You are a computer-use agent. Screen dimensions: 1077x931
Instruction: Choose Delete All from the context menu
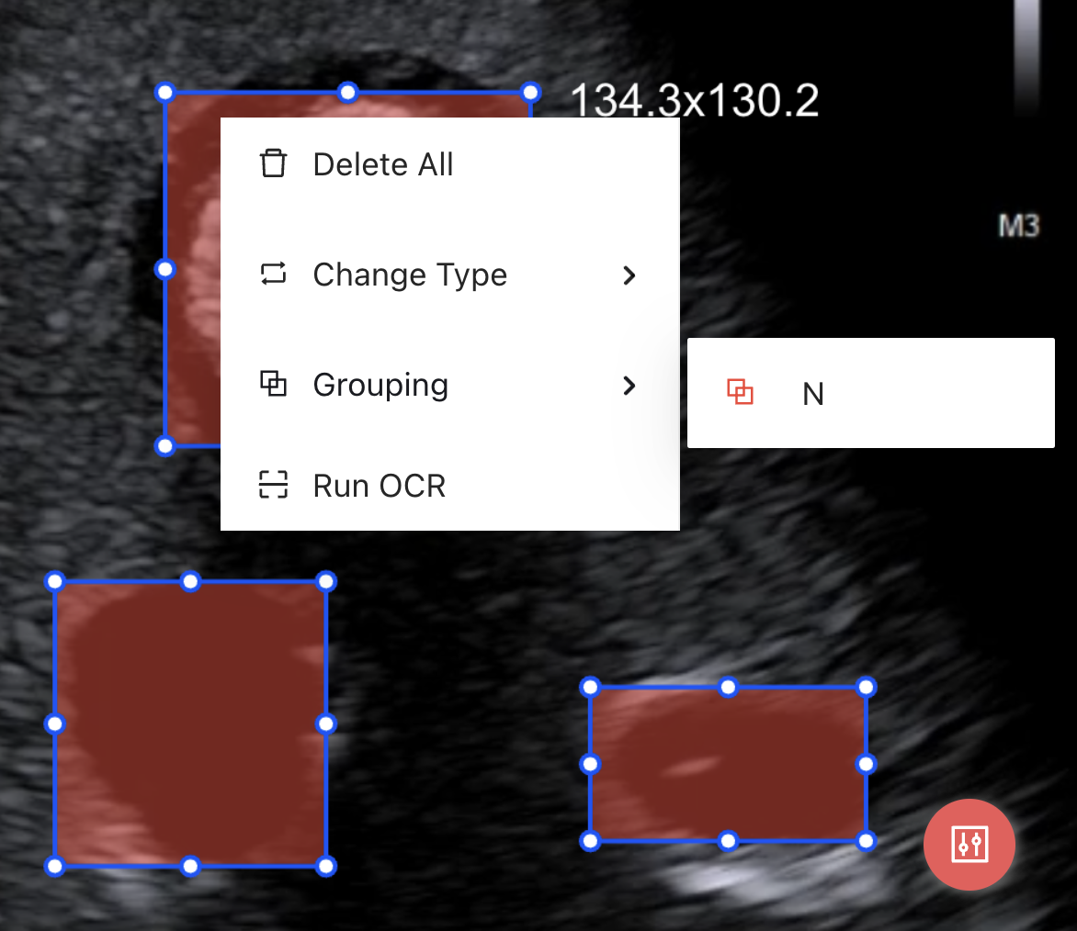tap(383, 165)
